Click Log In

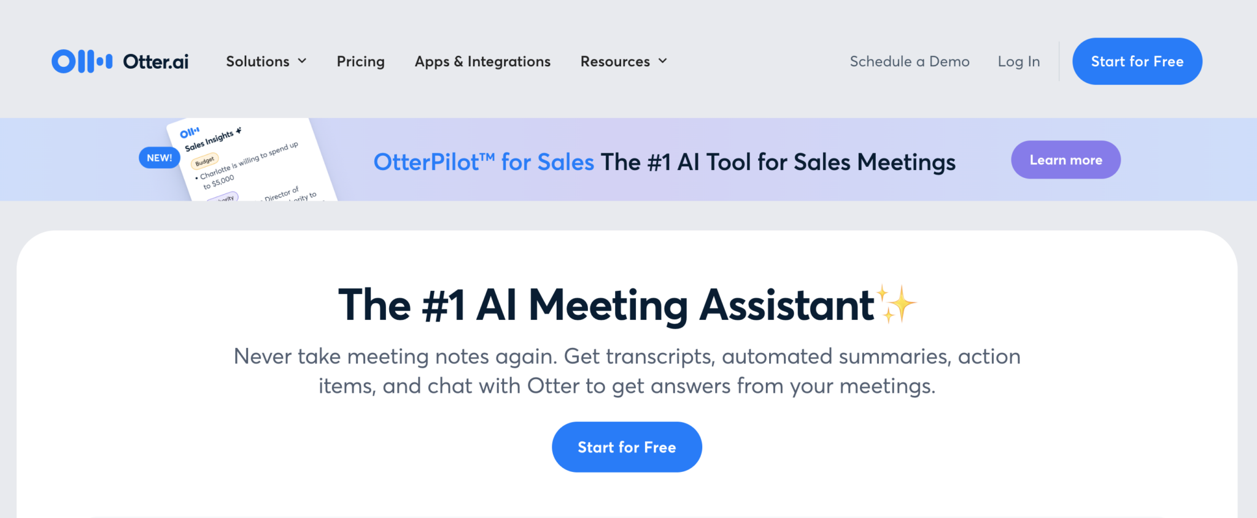1019,61
